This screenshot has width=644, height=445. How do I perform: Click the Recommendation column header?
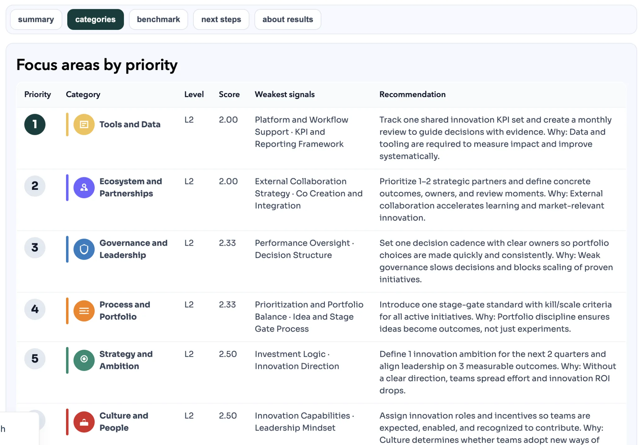tap(412, 94)
